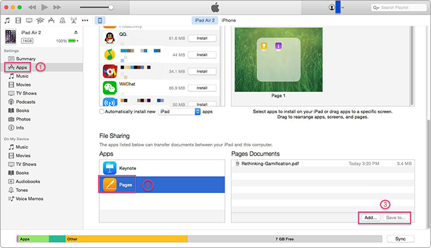Eject the iPad Air 2 device
The width and height of the screenshot is (431, 248).
coord(76,32)
